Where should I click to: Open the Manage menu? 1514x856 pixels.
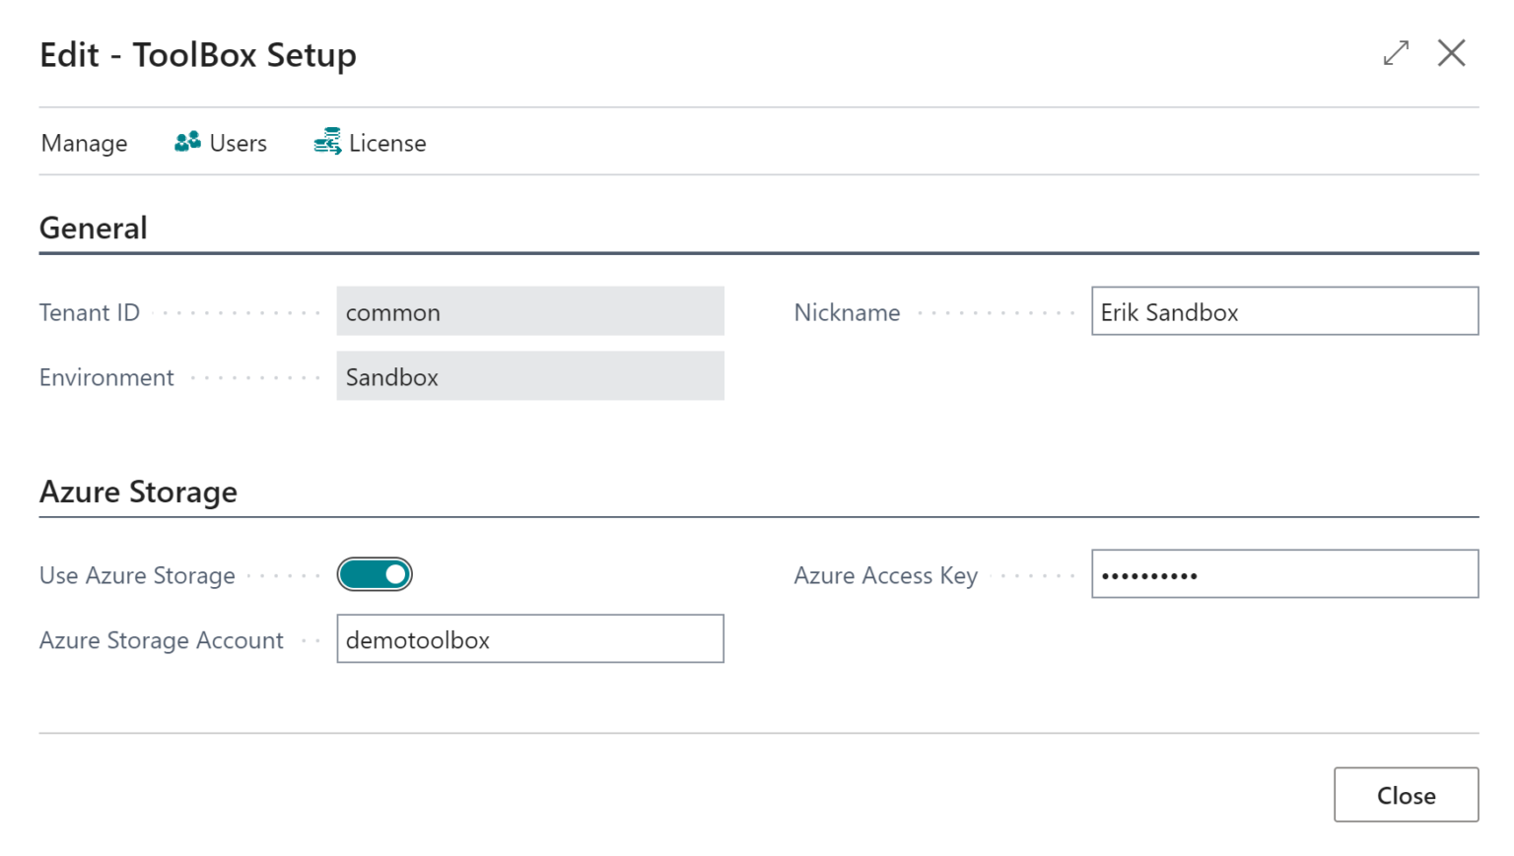click(x=84, y=143)
